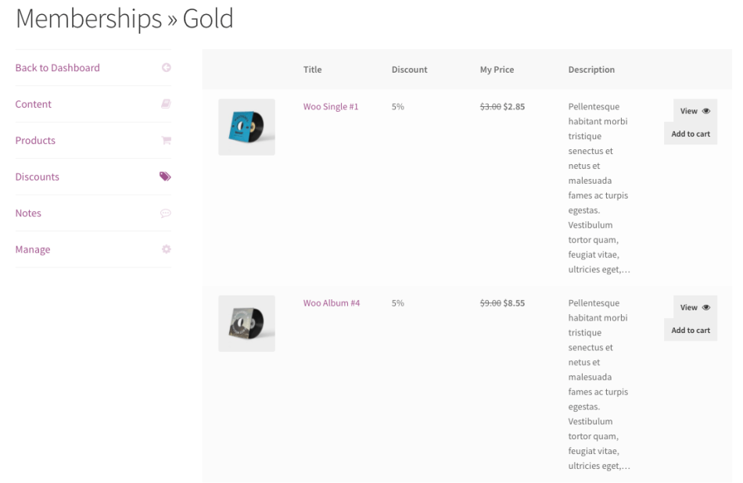
Task: Click the Back to Dashboard circular arrow icon
Action: pyautogui.click(x=166, y=67)
